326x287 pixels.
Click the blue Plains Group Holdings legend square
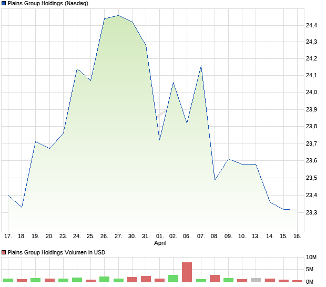click(x=4, y=3)
